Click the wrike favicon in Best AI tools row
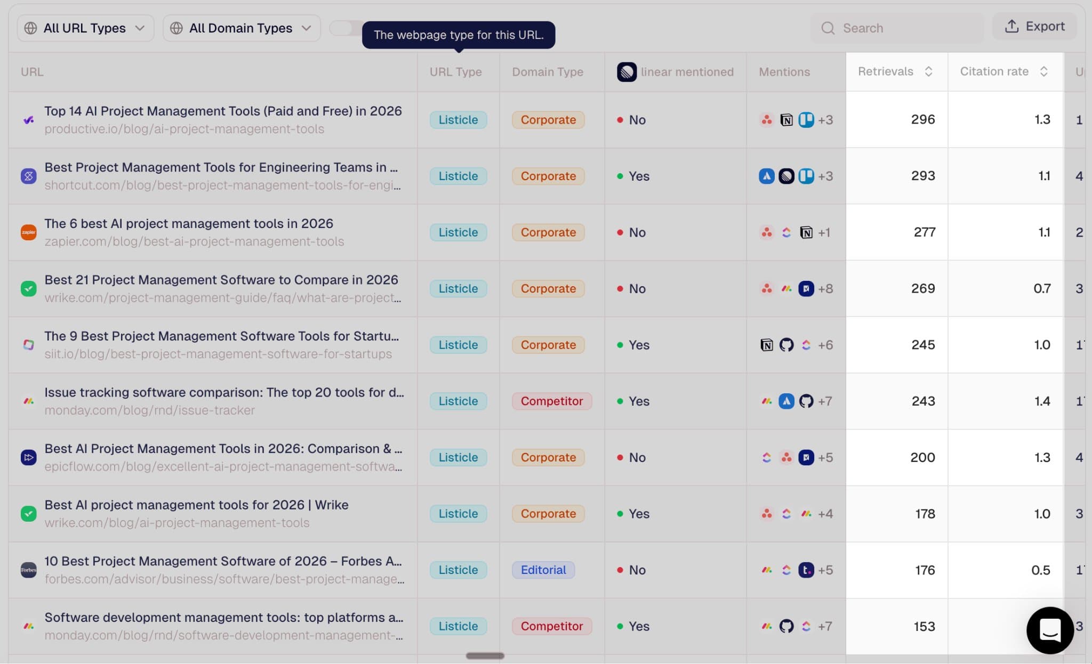 (x=29, y=514)
